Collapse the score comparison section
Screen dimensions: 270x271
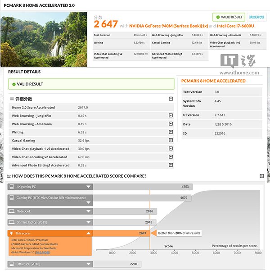click(262, 176)
